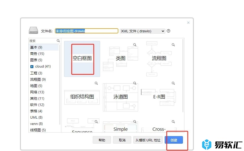
Task: Choose the Simple template thumbnail
Action: (120, 125)
